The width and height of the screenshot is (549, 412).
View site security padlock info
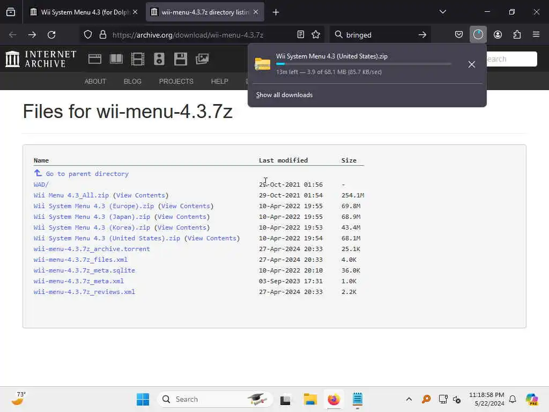[x=102, y=35]
